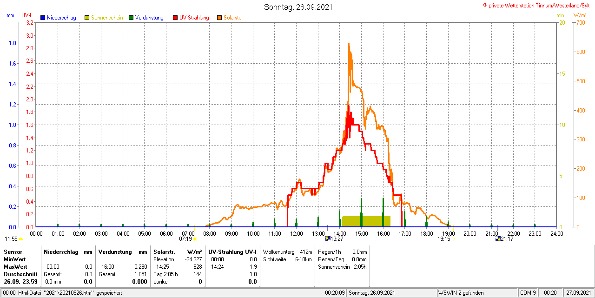Click the 12:00 time axis label
Image resolution: width=595 pixels, height=298 pixels.
(x=296, y=233)
